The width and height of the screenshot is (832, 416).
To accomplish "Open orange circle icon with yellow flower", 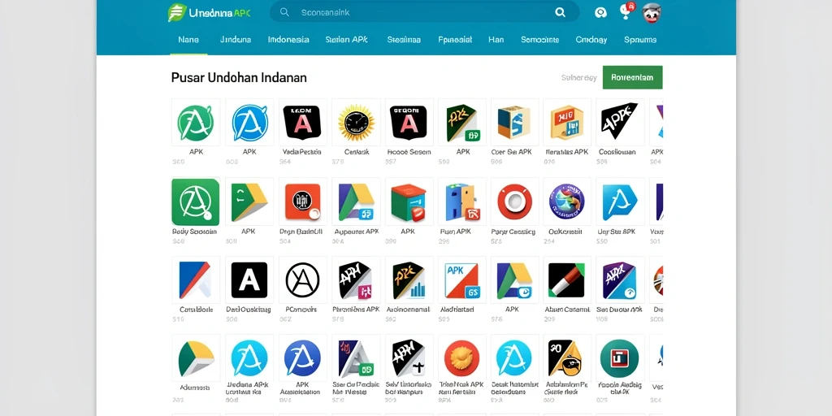I will 462,358.
